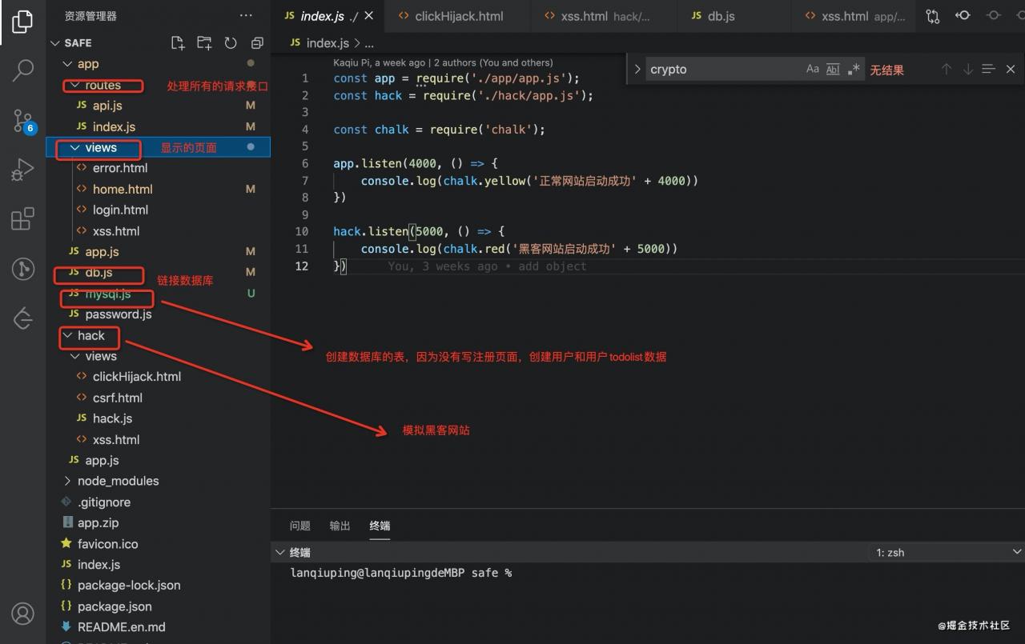
Task: Click the Collapse Folders icon in Explorer
Action: tap(256, 43)
